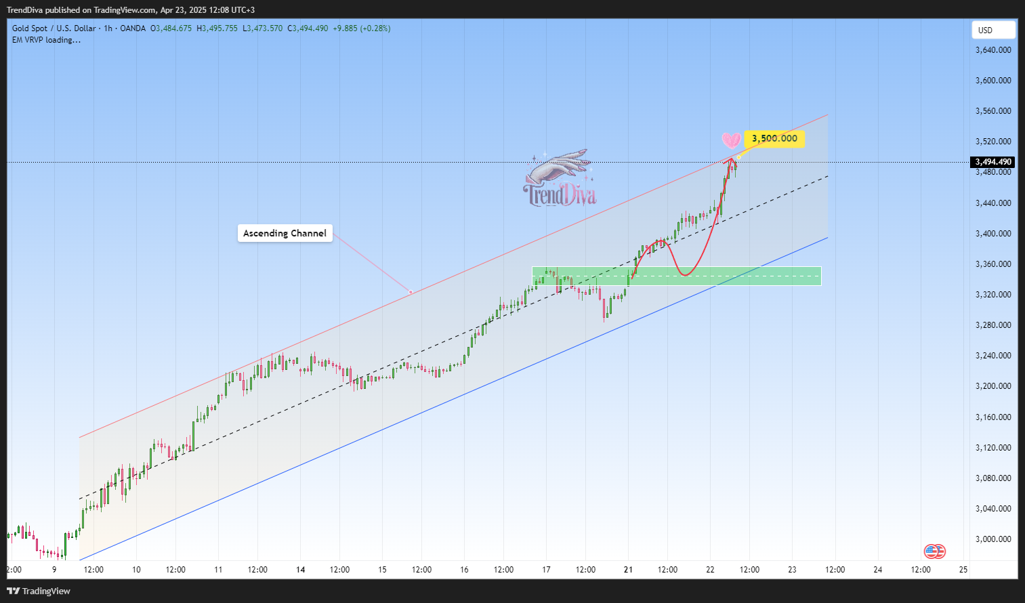Click the 3,520.000 price axis label

pyautogui.click(x=993, y=142)
